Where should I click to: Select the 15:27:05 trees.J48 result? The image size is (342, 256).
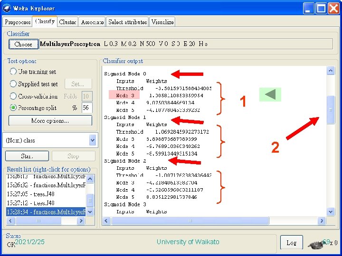click(46, 194)
